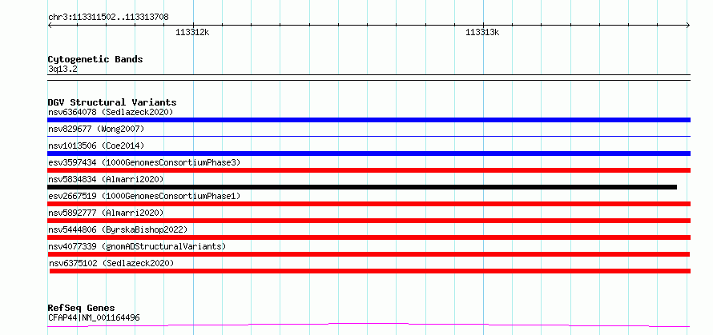Open the nsv829677 (Wong2007) variant label
713x335 pixels.
click(x=96, y=129)
